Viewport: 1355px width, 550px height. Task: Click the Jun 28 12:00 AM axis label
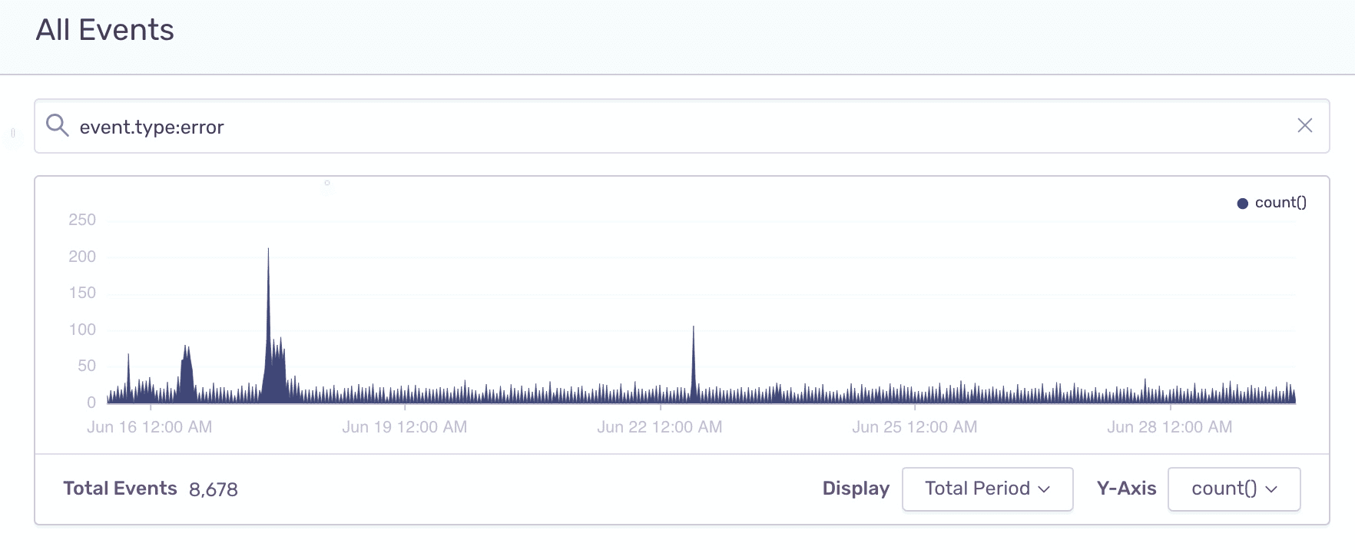click(x=1169, y=427)
